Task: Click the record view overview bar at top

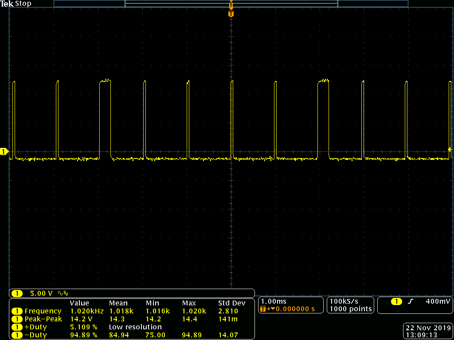Action: coord(231,4)
